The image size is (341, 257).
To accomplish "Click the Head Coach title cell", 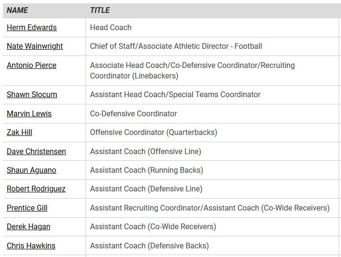I will pyautogui.click(x=111, y=28).
